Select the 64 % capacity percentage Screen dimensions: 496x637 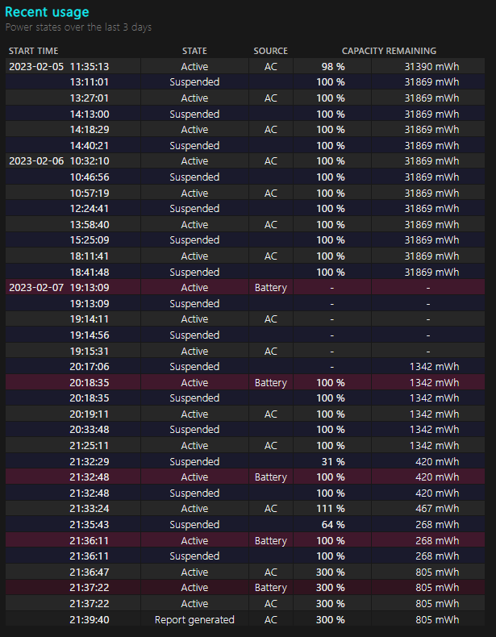tap(332, 525)
